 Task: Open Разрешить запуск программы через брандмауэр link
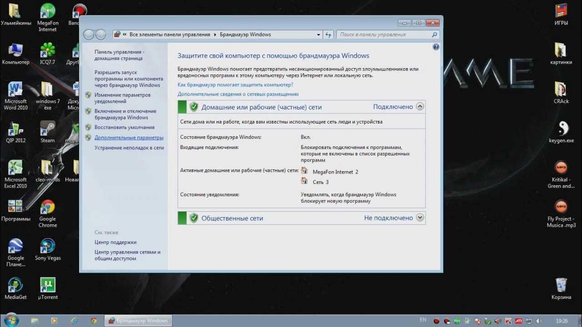click(x=129, y=79)
